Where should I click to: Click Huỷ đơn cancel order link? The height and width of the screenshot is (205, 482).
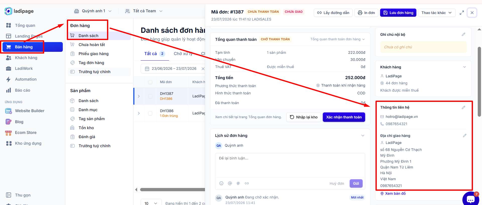337,183
